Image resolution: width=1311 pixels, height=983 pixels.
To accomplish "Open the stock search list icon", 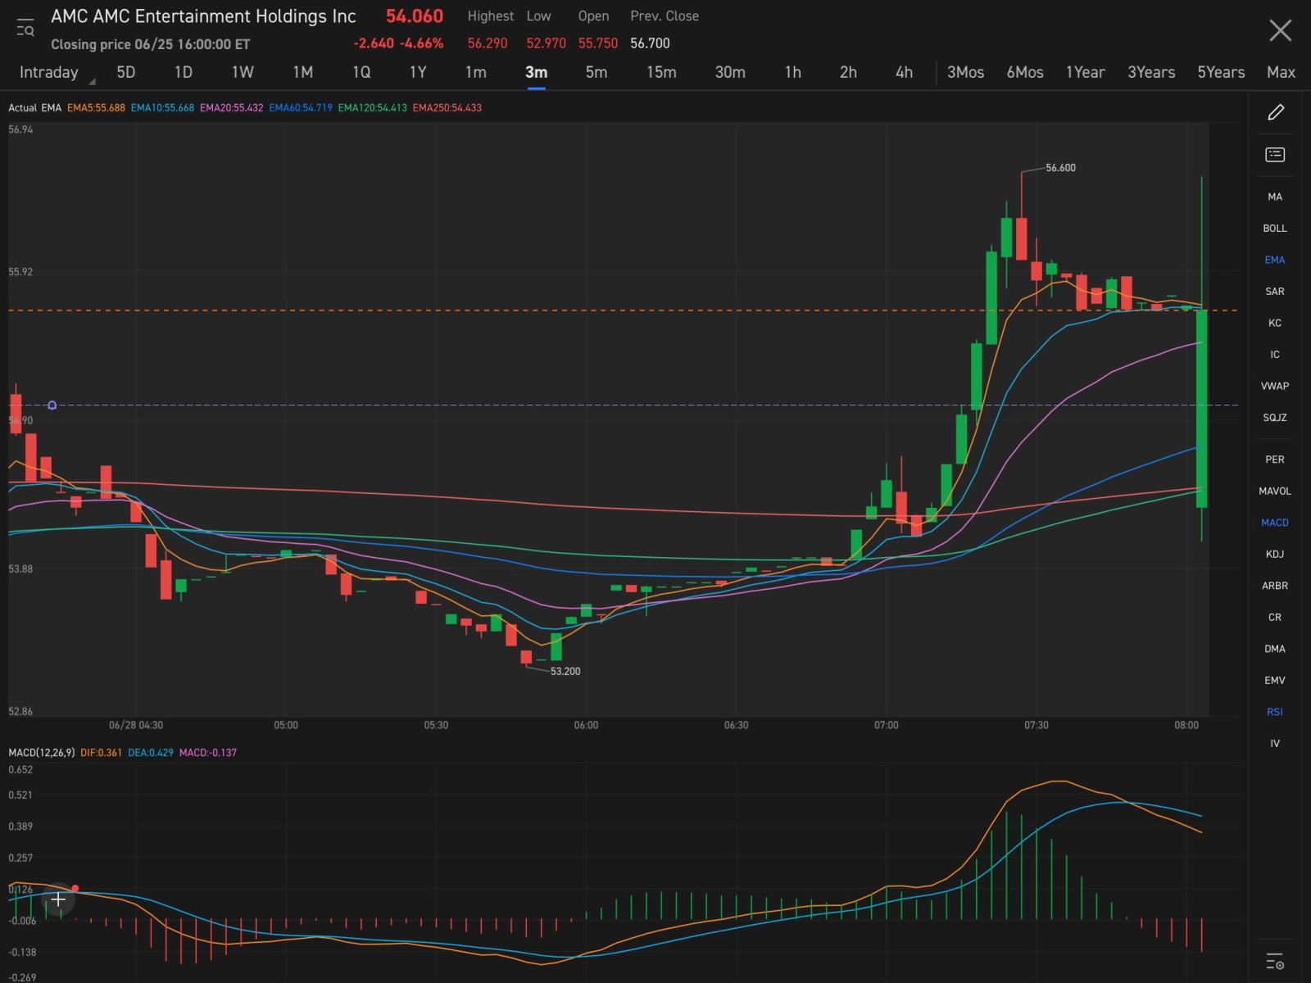I will [x=25, y=29].
